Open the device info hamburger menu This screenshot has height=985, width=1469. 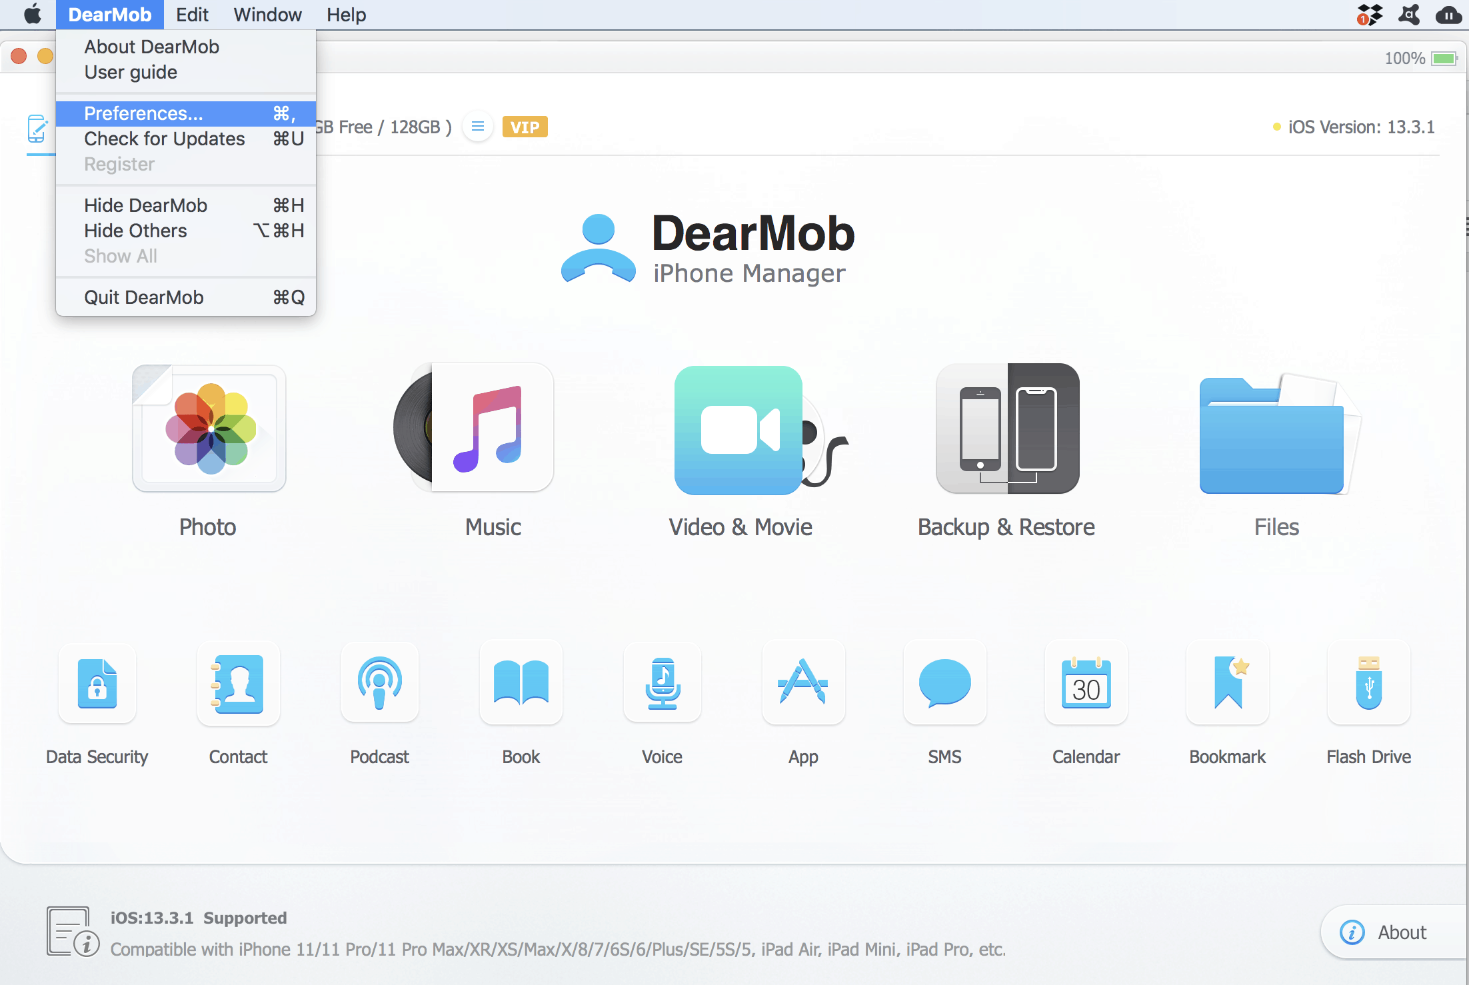point(477,126)
